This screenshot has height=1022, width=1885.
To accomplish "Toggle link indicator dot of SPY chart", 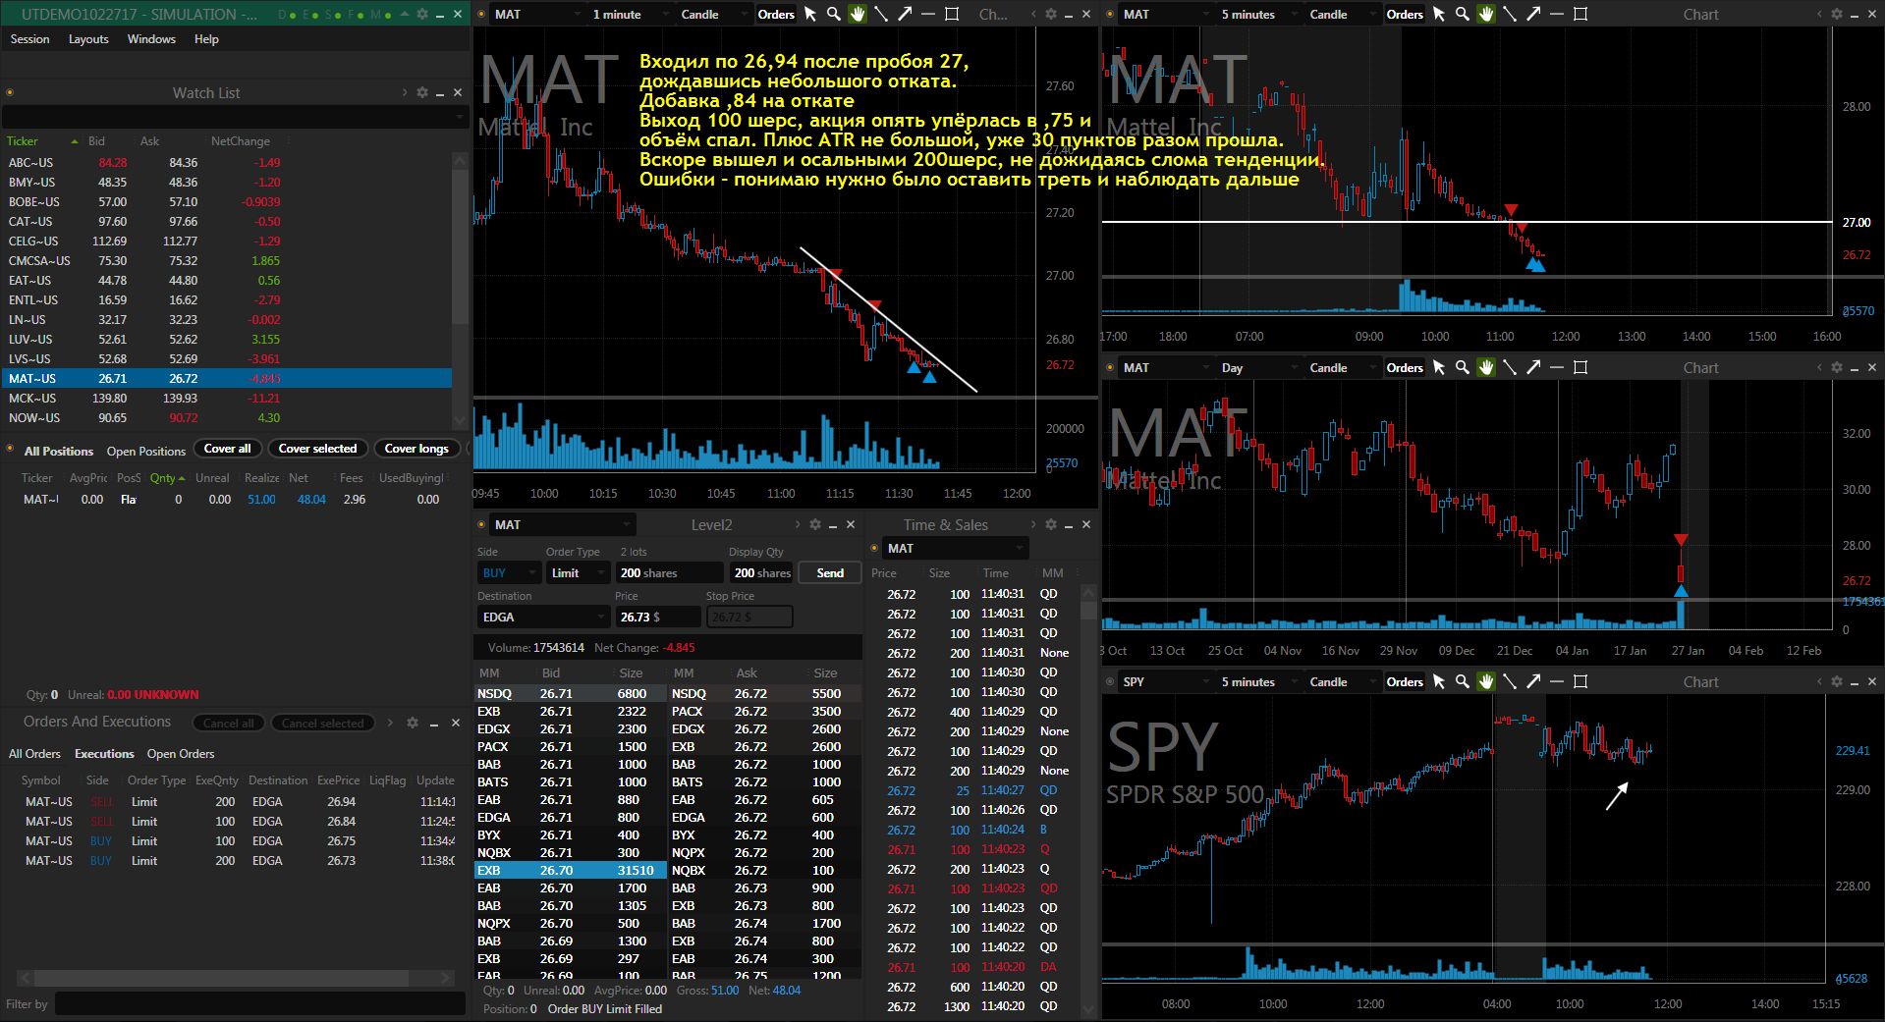I will (1110, 681).
